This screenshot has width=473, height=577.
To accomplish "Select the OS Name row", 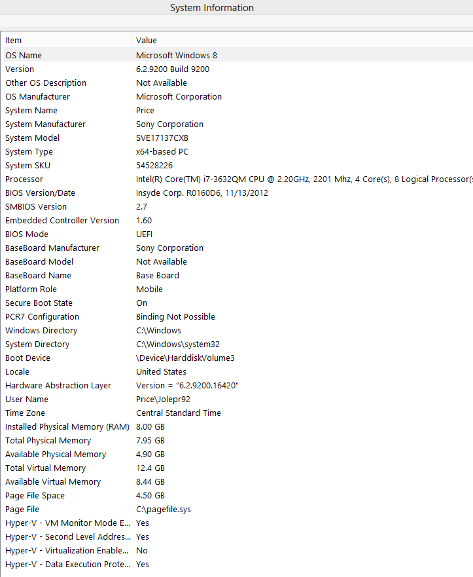I will [24, 56].
